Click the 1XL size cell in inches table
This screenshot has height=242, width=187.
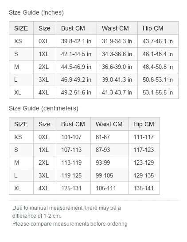pos(45,54)
